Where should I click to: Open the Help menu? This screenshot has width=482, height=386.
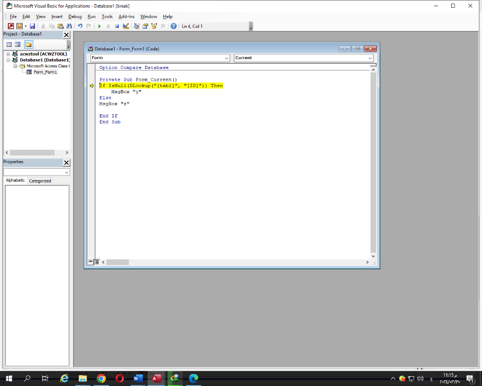pyautogui.click(x=168, y=16)
